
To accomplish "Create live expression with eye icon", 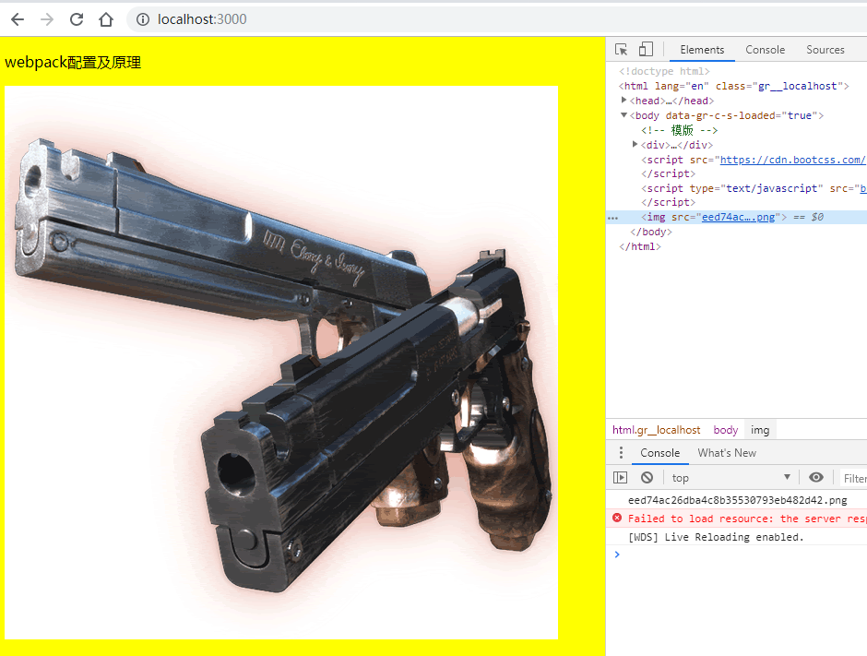I will pos(815,477).
